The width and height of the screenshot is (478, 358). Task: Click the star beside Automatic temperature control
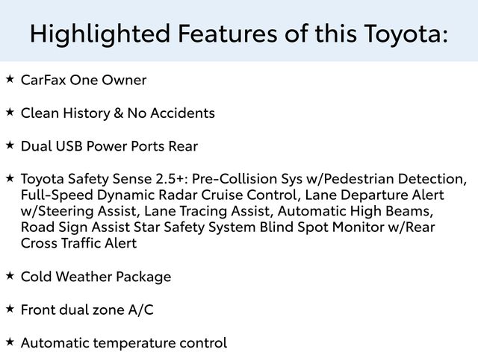tap(9, 342)
